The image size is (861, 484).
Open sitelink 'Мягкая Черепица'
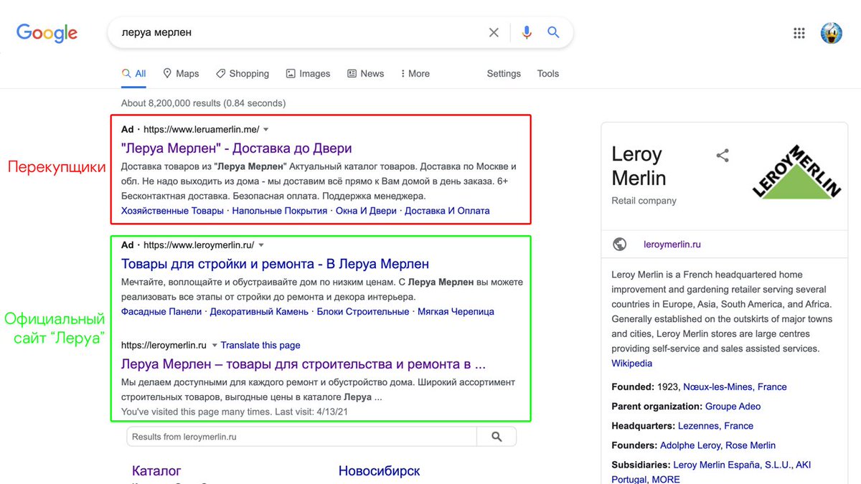[456, 311]
